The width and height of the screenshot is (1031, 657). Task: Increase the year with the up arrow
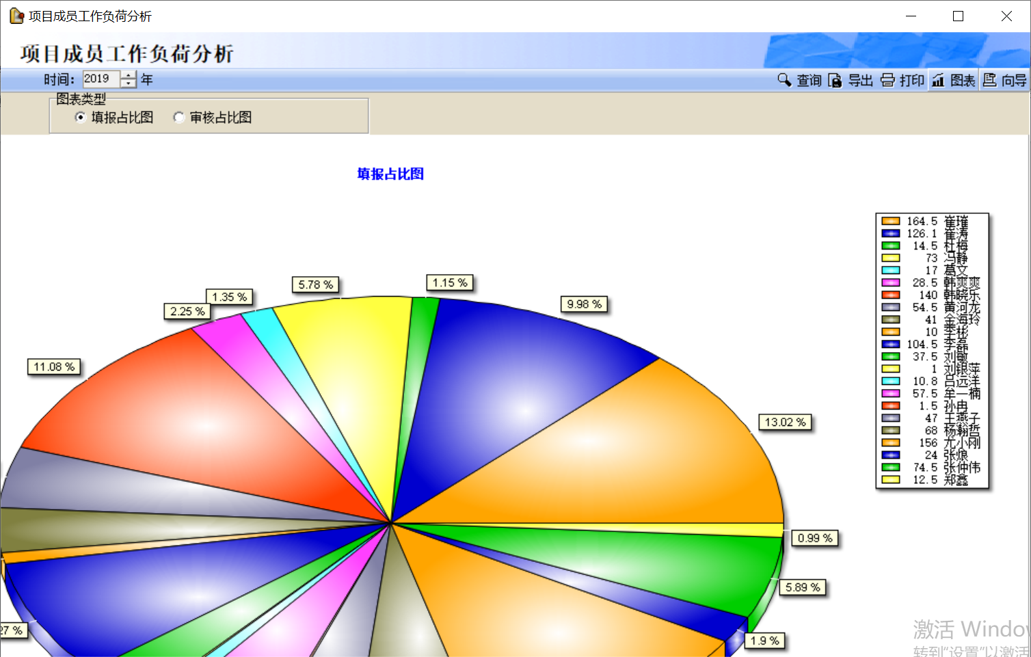[x=129, y=75]
